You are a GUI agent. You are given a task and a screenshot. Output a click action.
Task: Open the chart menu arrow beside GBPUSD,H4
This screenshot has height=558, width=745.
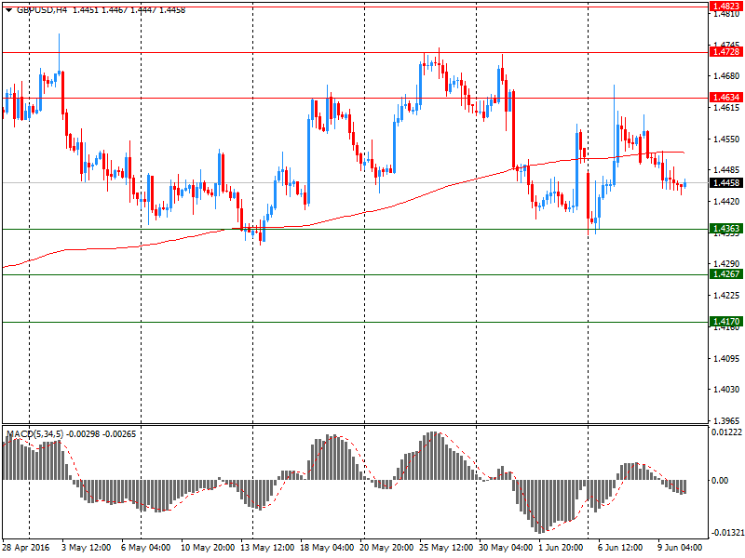[x=8, y=10]
